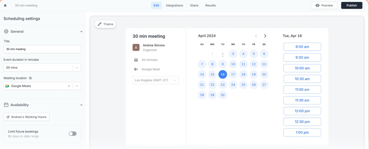Toggle Limit future bookings switch
The height and width of the screenshot is (149, 369).
[x=73, y=134]
